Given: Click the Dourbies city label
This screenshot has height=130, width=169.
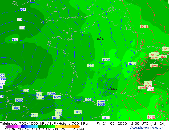Looking at the screenshot, I should [x=111, y=89].
